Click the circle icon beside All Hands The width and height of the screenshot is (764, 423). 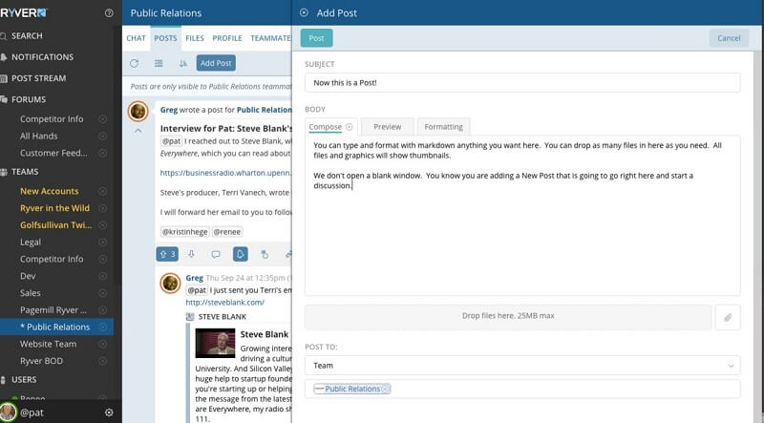pyautogui.click(x=102, y=136)
